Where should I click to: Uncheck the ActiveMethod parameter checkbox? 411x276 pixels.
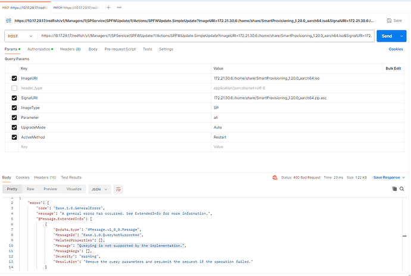14,136
